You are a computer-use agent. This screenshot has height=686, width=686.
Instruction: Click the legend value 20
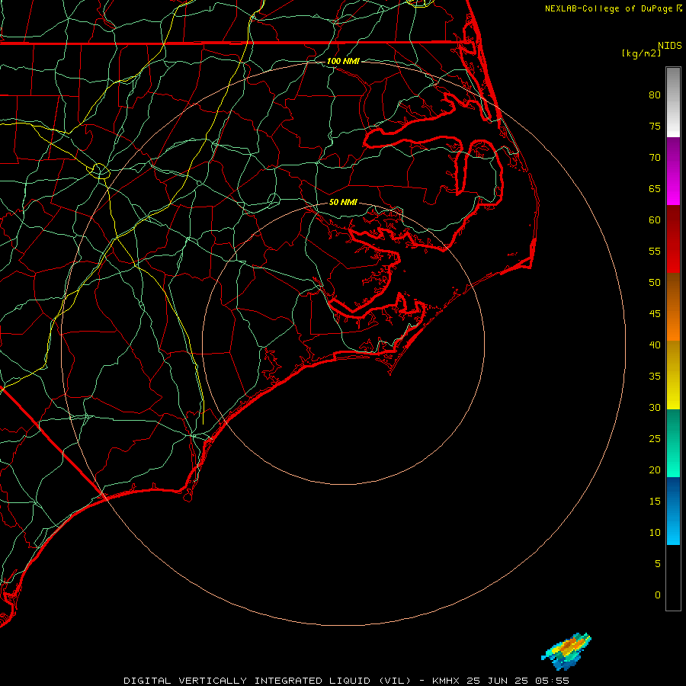tap(655, 470)
